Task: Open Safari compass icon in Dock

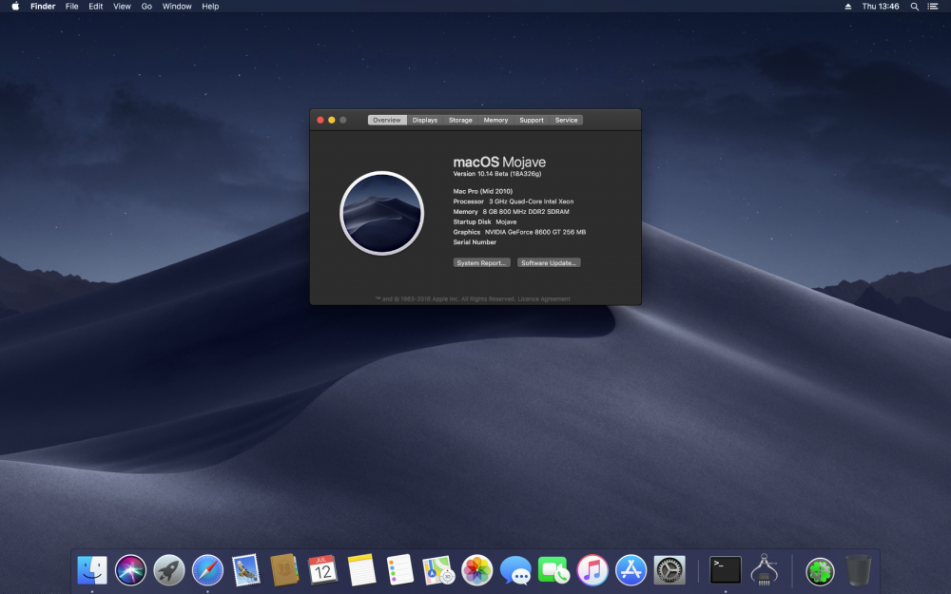Action: pos(207,570)
